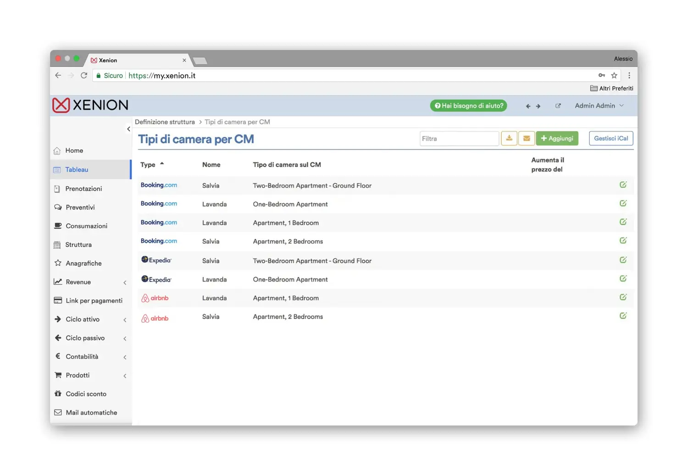Click into the Filtra input field
Image resolution: width=688 pixels, height=476 pixels.
tap(459, 138)
